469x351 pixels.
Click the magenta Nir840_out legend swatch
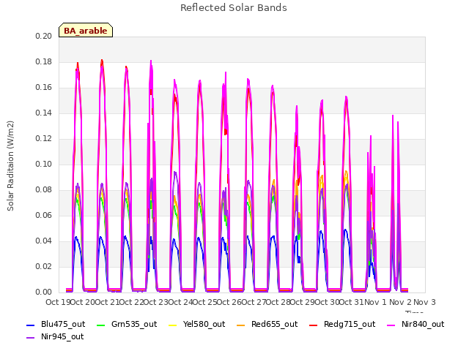tap(391, 325)
